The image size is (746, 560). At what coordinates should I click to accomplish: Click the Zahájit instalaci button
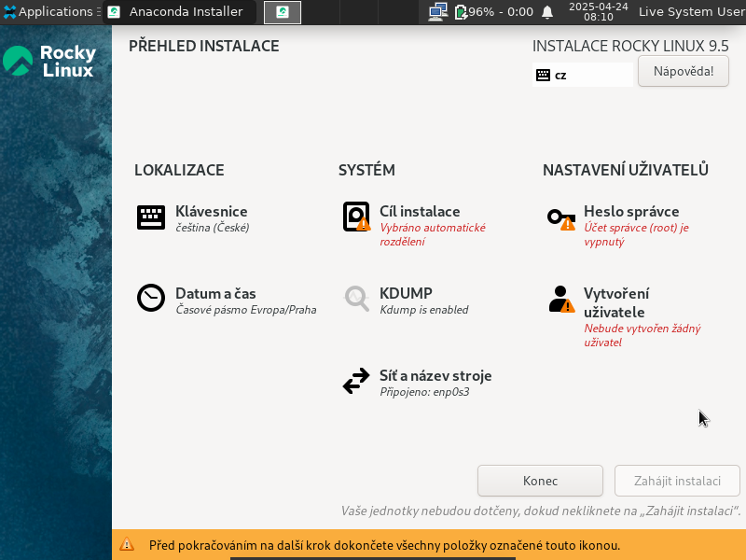tap(677, 481)
